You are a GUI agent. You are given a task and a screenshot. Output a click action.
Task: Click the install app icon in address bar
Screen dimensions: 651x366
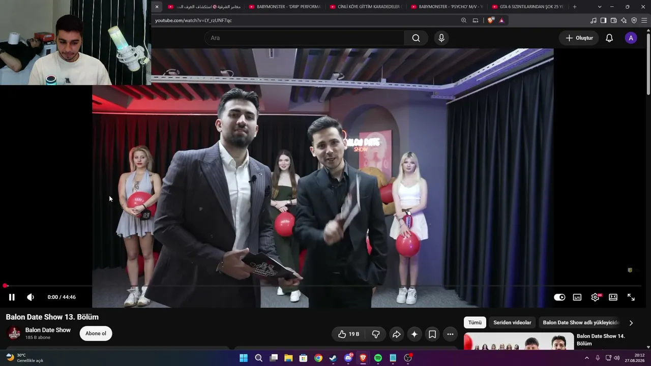(x=476, y=20)
